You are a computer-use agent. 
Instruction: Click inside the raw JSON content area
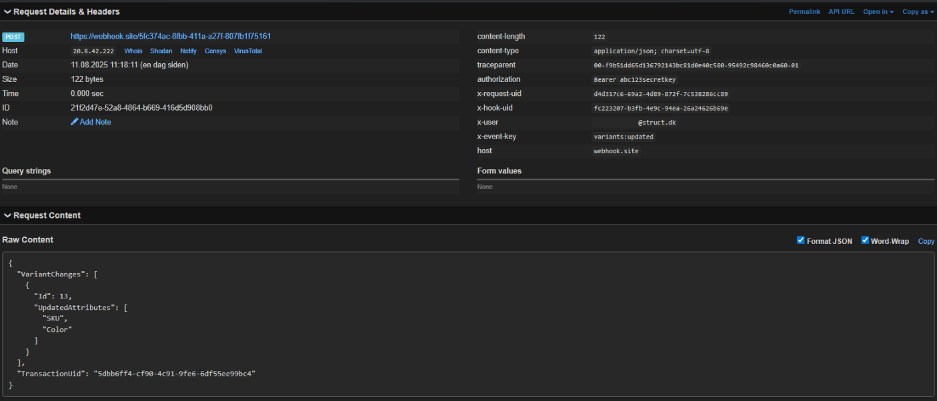[x=467, y=325]
